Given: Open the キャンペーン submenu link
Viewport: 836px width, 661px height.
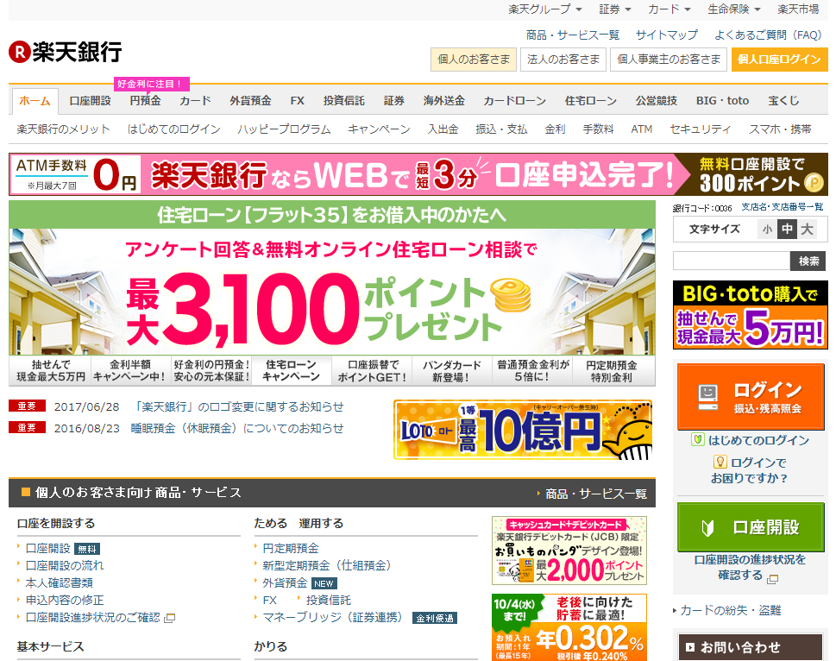Looking at the screenshot, I should pos(379,129).
